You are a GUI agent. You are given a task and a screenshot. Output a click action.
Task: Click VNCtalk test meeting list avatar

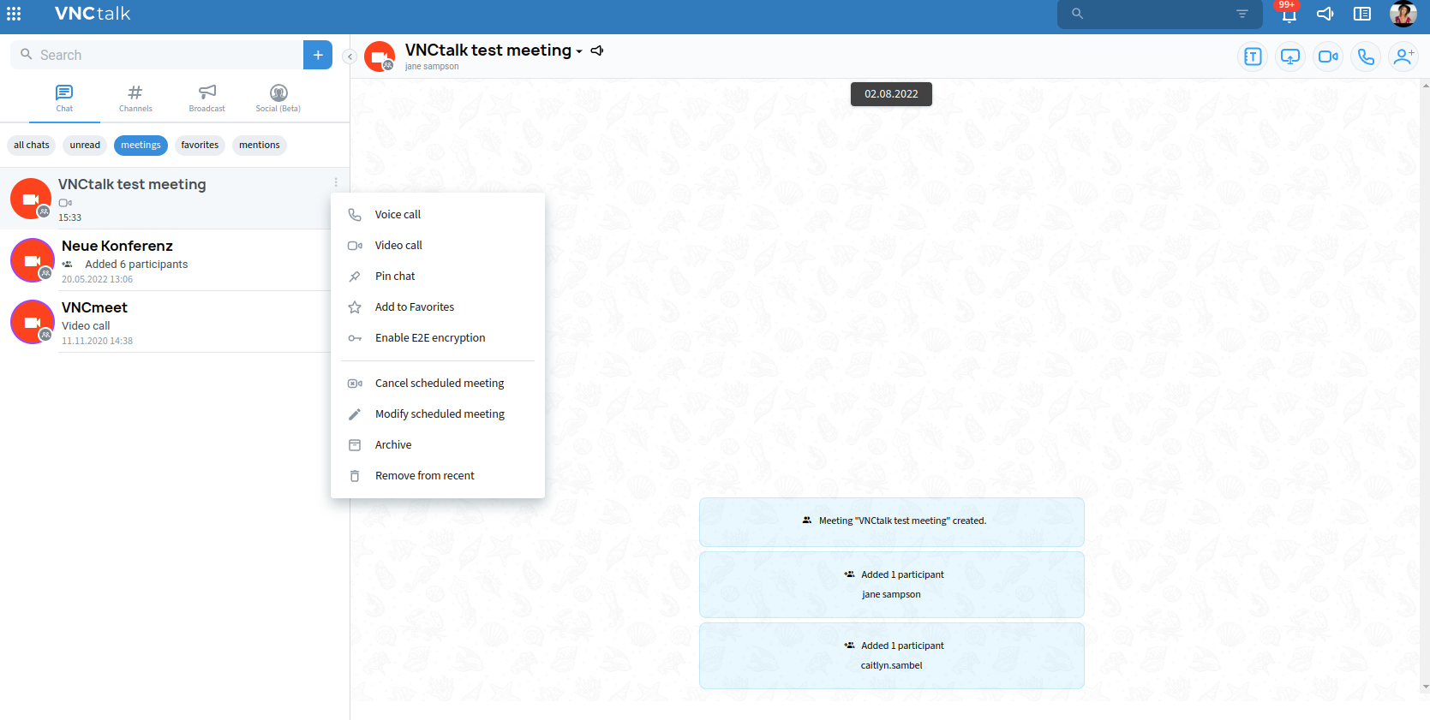click(31, 199)
